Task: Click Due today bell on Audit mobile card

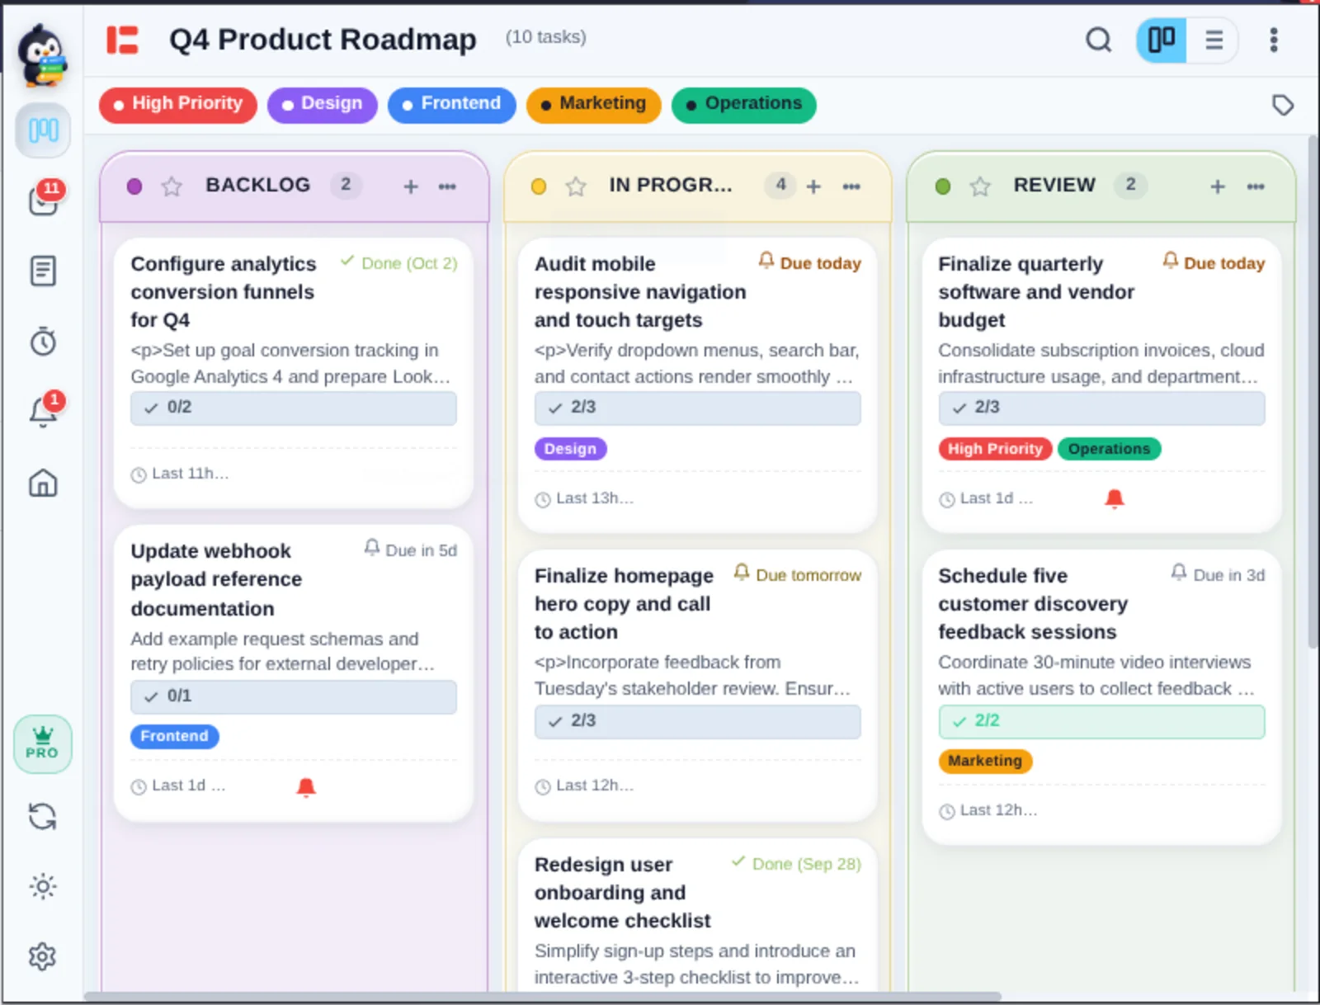Action: 766,261
